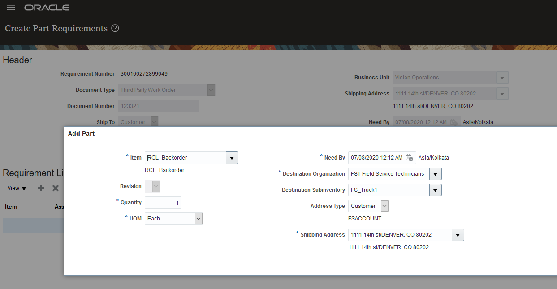Open the UOM dropdown showing Each
This screenshot has height=289, width=557.
coord(199,219)
